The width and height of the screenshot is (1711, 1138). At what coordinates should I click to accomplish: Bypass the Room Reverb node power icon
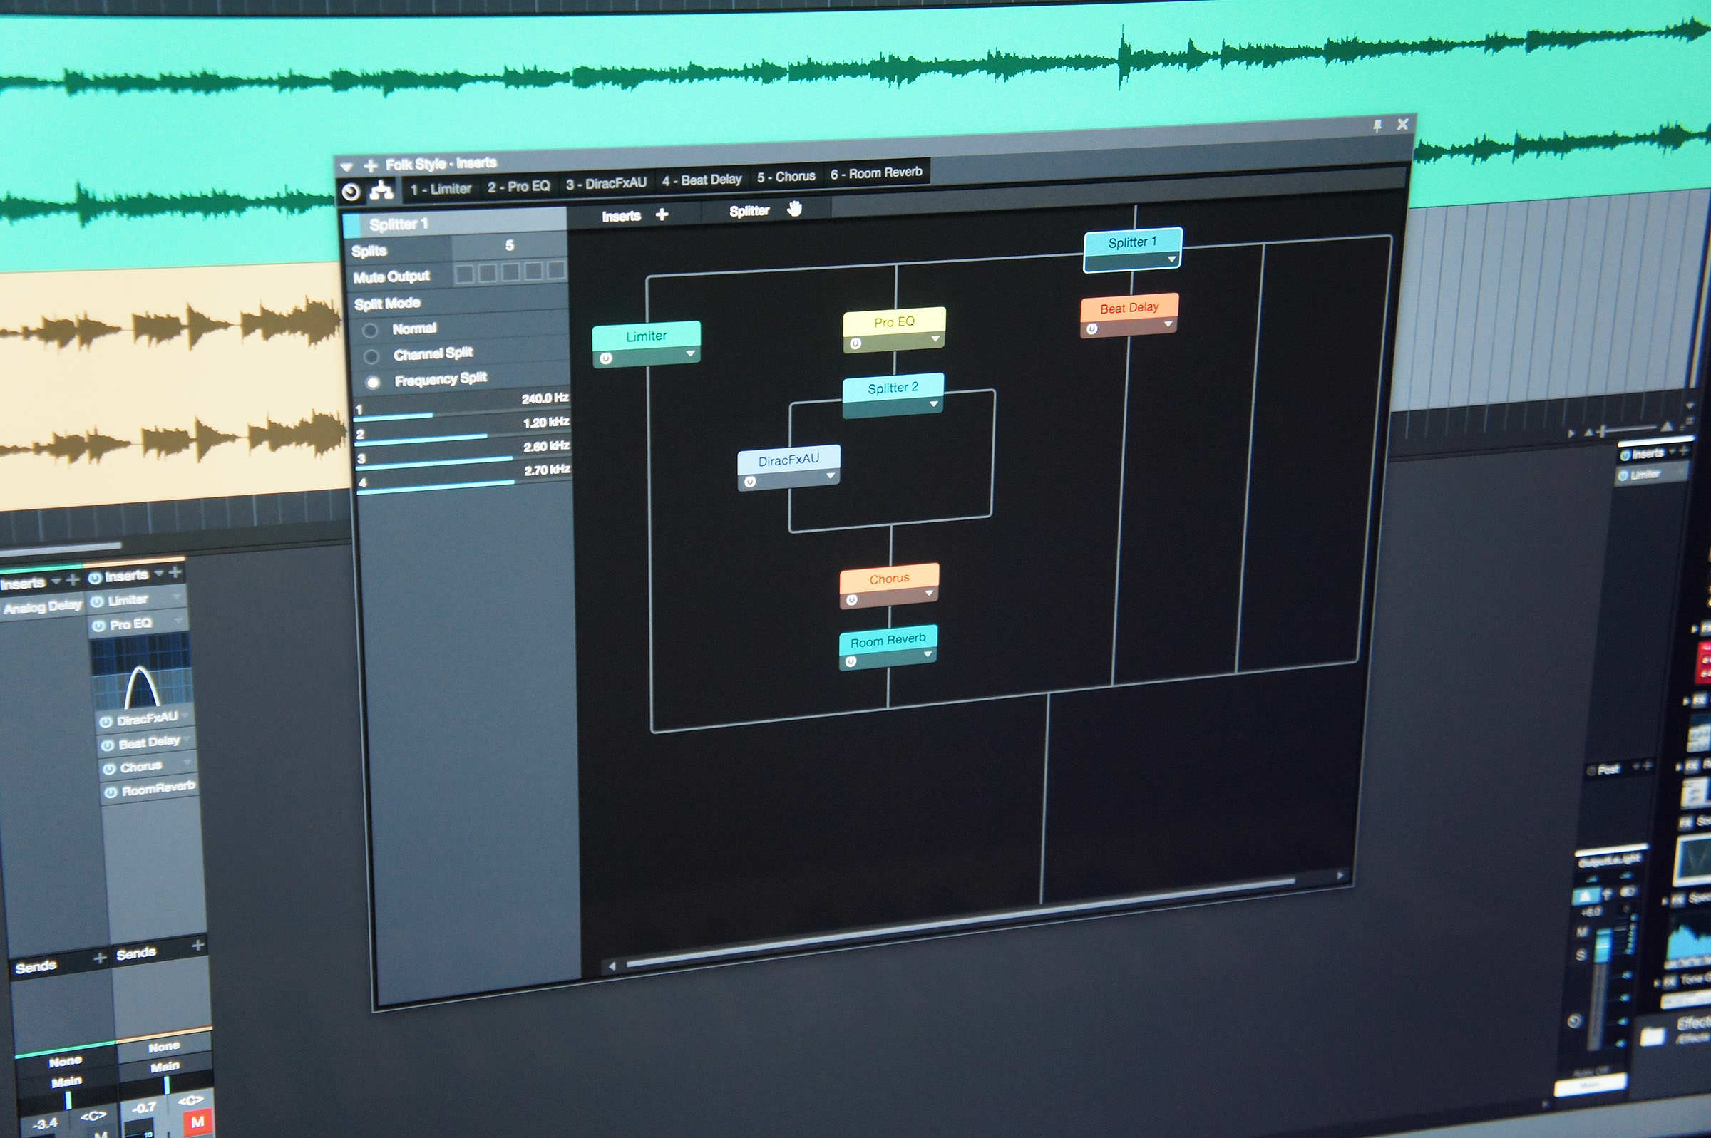tap(851, 661)
